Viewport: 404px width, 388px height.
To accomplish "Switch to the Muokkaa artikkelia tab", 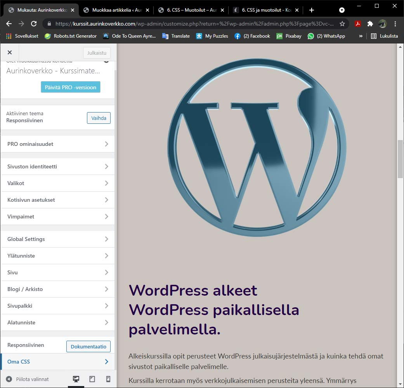I will tap(116, 10).
